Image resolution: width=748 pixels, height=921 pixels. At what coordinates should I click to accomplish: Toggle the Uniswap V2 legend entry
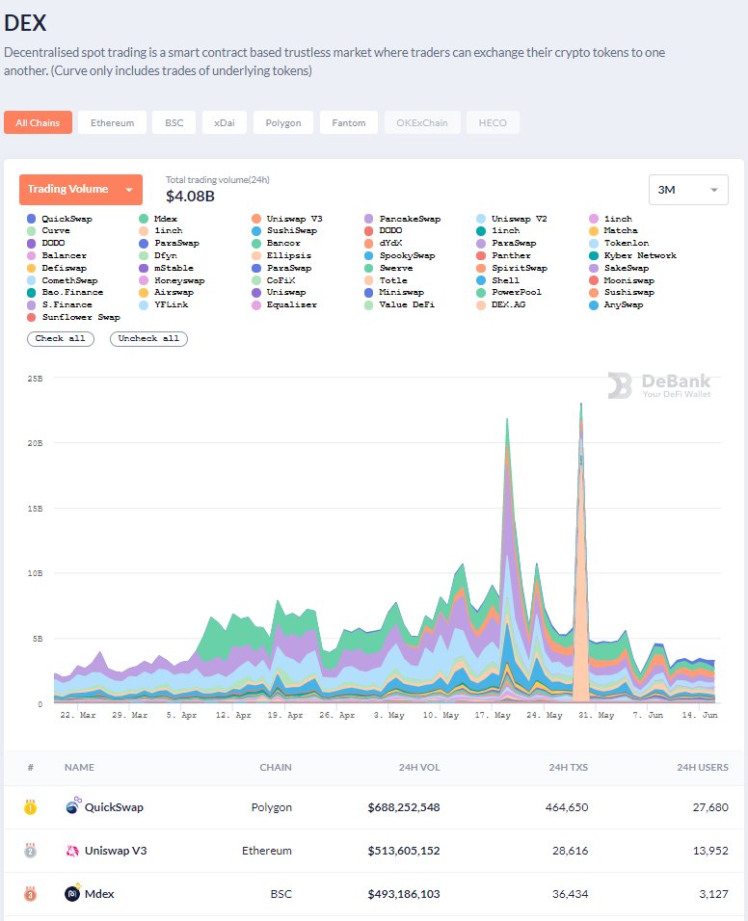point(512,219)
